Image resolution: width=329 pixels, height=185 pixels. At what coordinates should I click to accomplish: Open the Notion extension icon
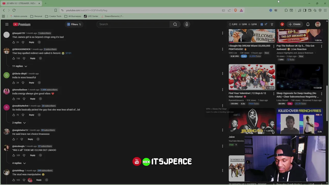click(276, 10)
